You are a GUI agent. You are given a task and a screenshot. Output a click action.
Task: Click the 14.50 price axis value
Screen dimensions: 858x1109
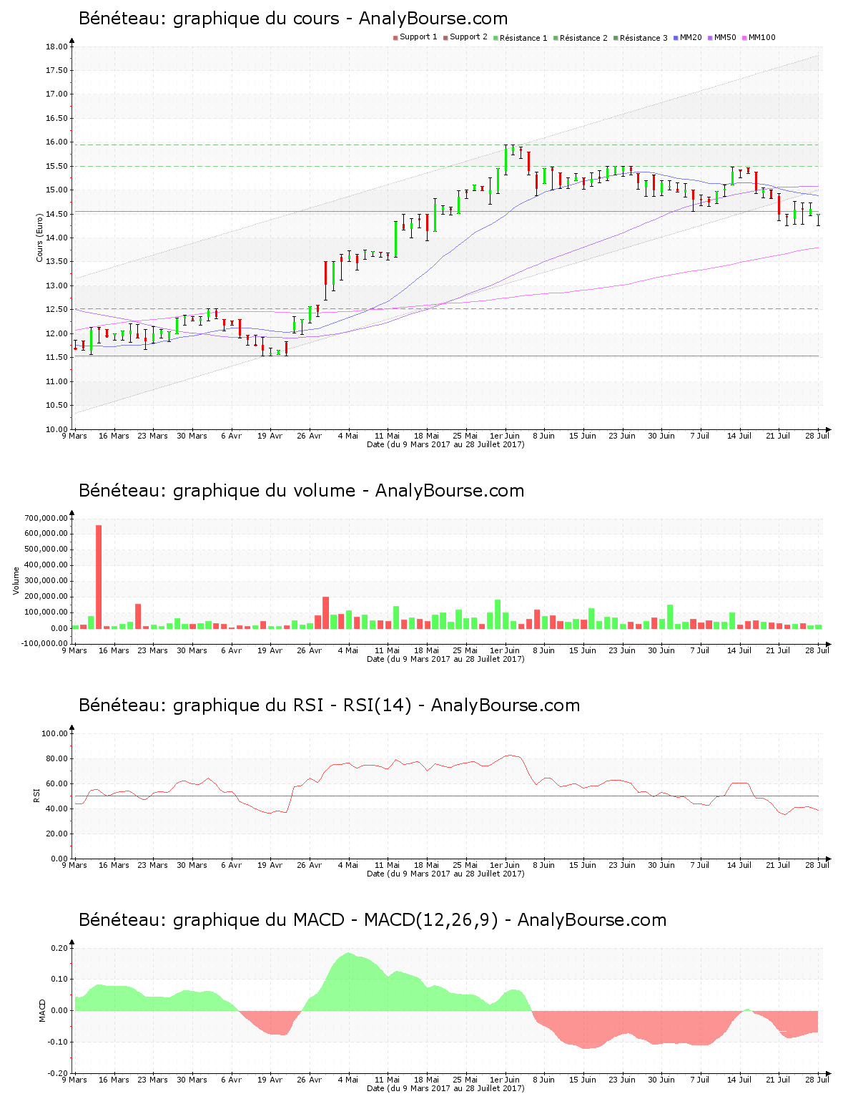point(56,214)
